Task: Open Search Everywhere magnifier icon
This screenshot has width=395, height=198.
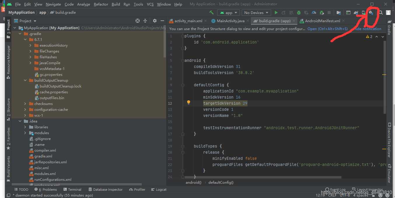Action: pos(380,13)
